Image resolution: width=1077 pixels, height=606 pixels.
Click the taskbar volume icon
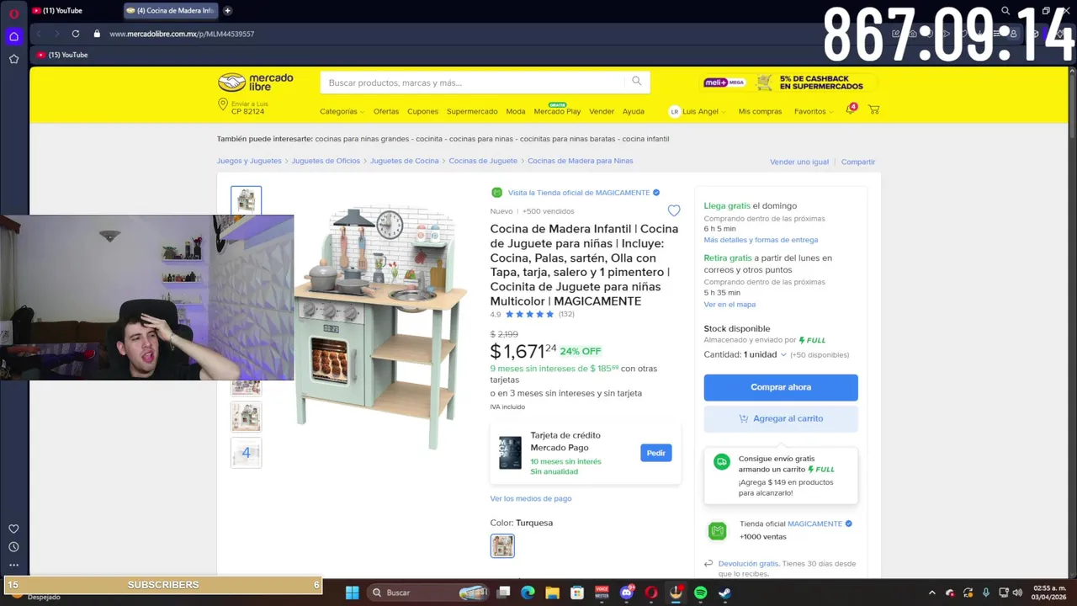coord(1017,593)
